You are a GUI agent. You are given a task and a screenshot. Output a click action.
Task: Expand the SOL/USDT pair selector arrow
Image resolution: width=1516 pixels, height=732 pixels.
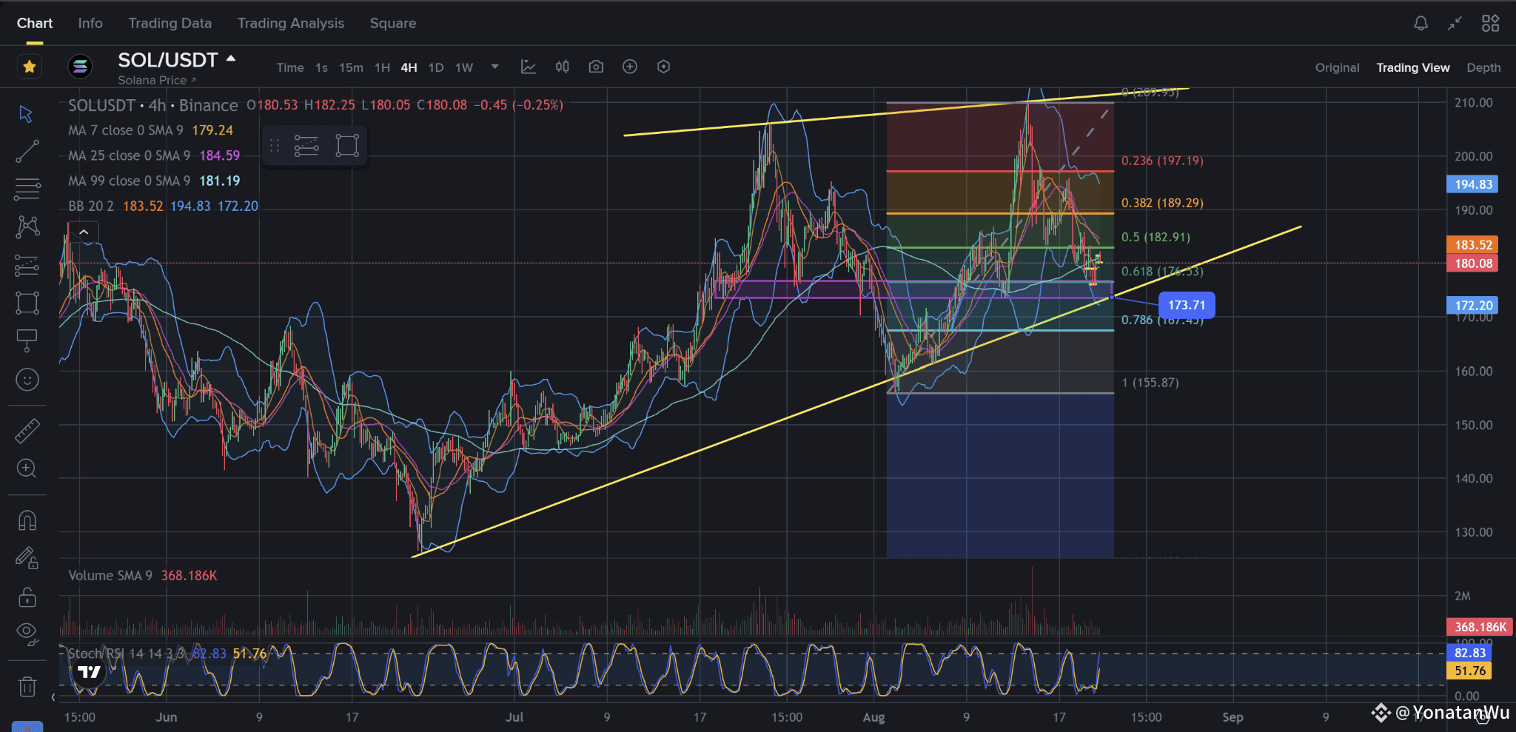231,58
